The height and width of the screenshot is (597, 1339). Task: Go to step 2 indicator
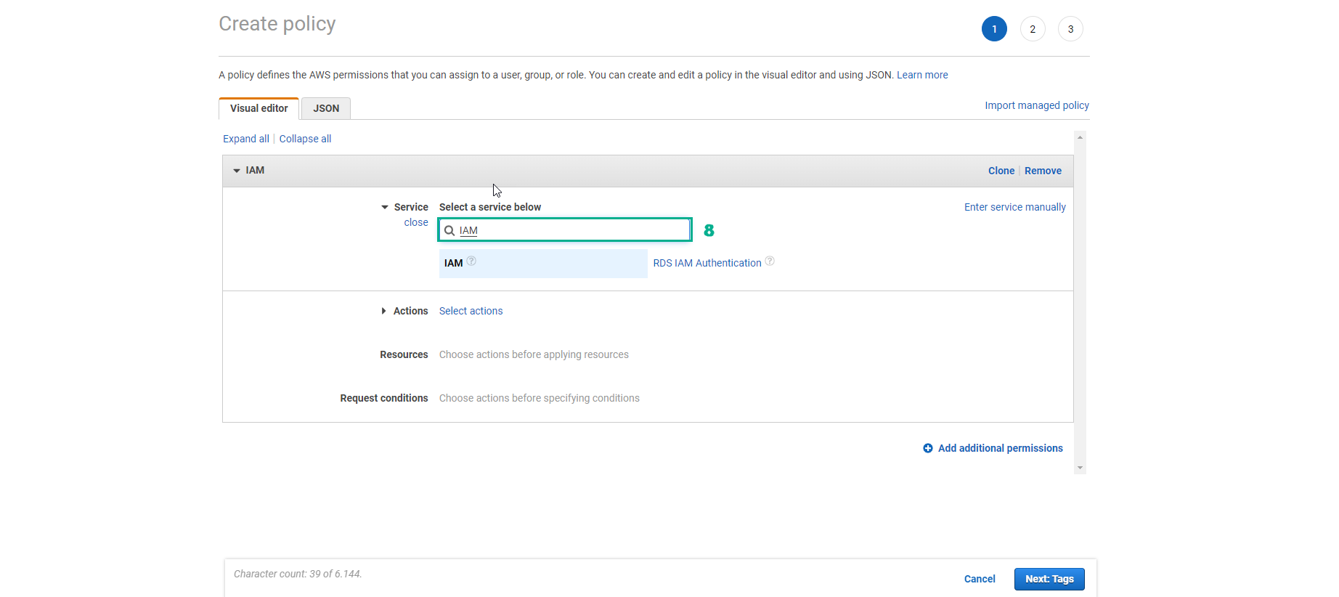tap(1033, 29)
